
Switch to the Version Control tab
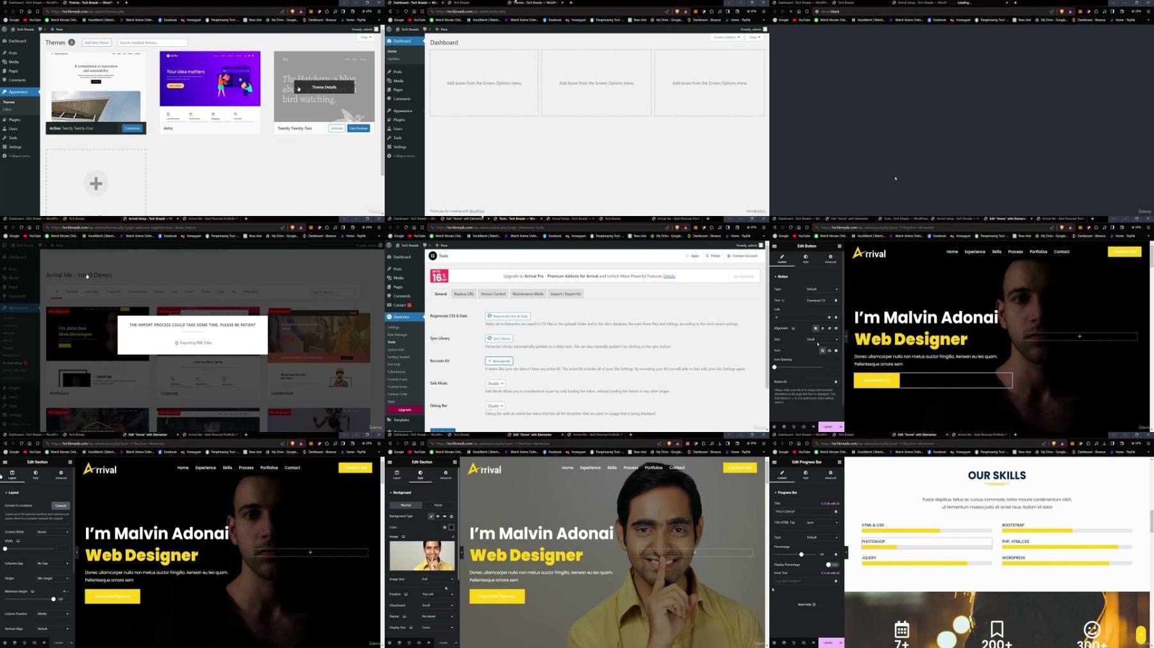coord(493,294)
